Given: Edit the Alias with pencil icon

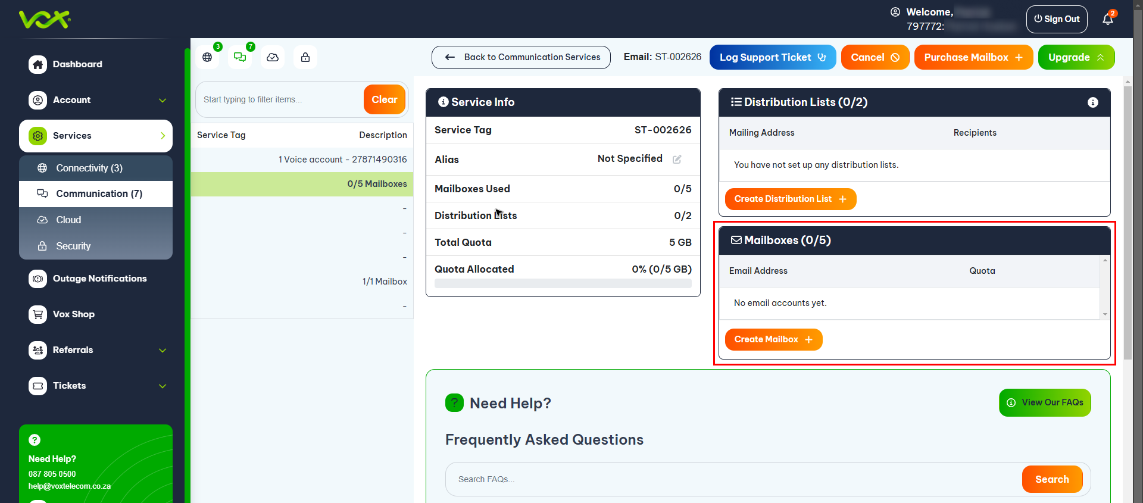Looking at the screenshot, I should point(677,160).
